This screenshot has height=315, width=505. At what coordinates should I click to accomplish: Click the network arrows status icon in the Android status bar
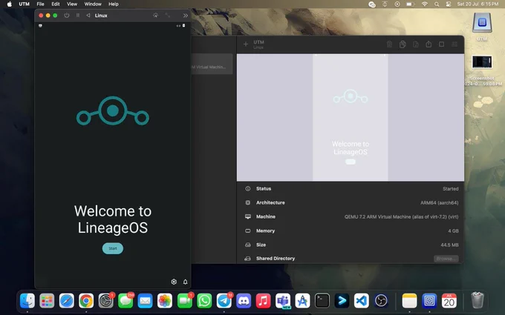[x=178, y=26]
